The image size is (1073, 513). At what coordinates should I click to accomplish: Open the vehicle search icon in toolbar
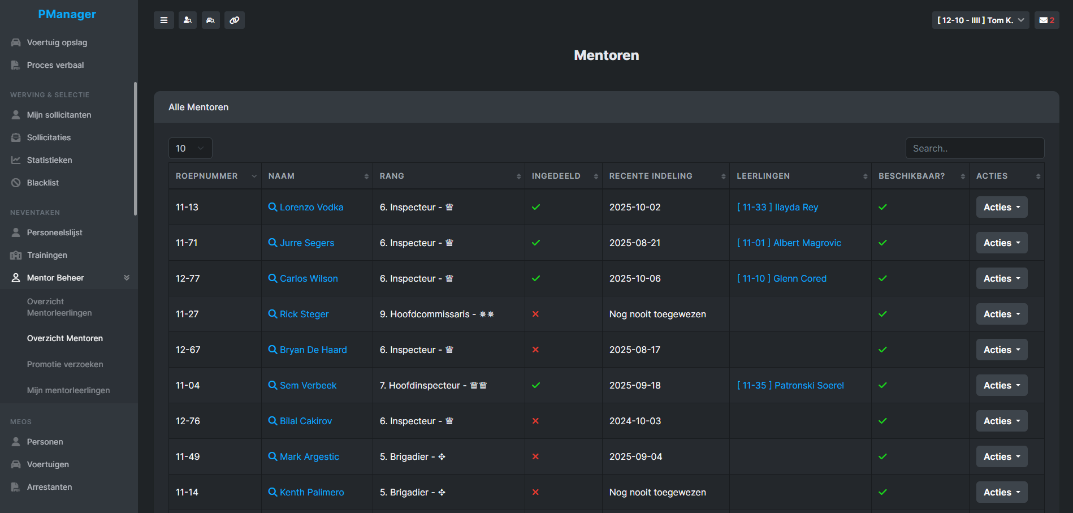210,20
